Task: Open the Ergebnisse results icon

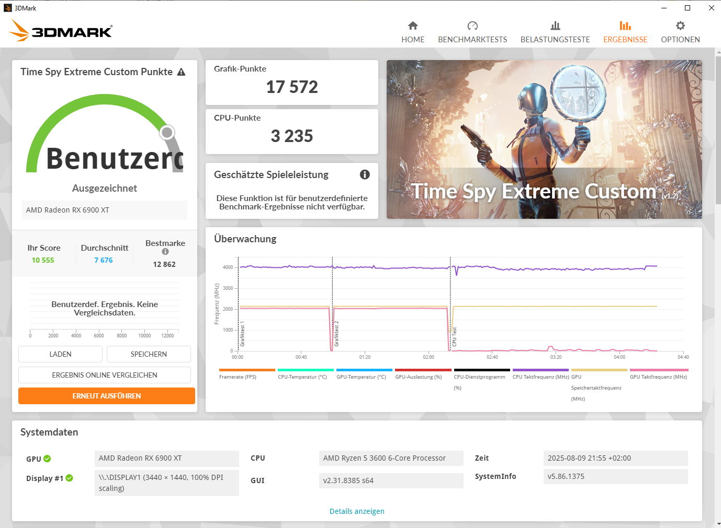Action: click(x=625, y=26)
